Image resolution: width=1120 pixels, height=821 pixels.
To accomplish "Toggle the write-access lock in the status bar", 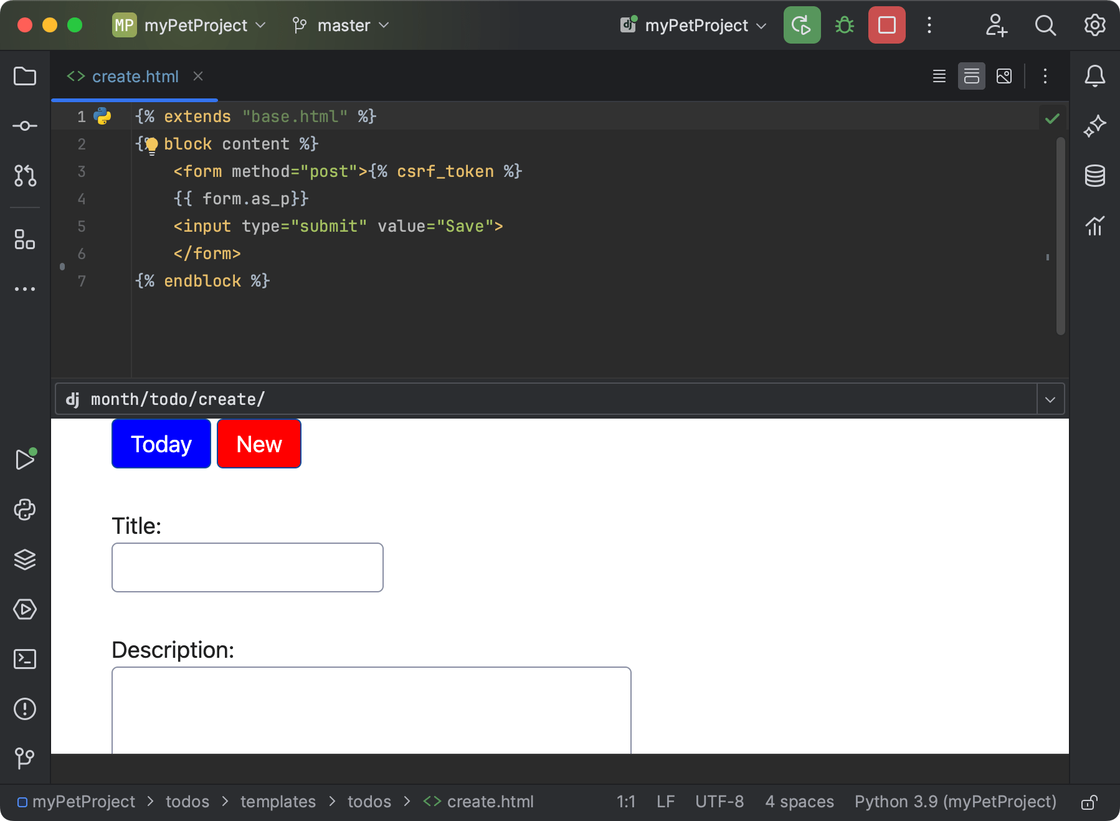I will tap(1090, 802).
